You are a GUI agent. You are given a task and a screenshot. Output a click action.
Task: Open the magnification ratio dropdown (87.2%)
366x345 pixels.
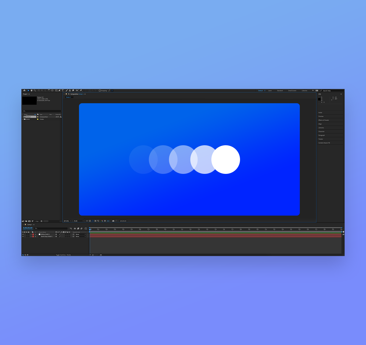tap(67, 221)
